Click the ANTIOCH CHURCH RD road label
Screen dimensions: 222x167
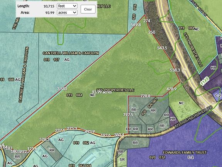pos(193,117)
